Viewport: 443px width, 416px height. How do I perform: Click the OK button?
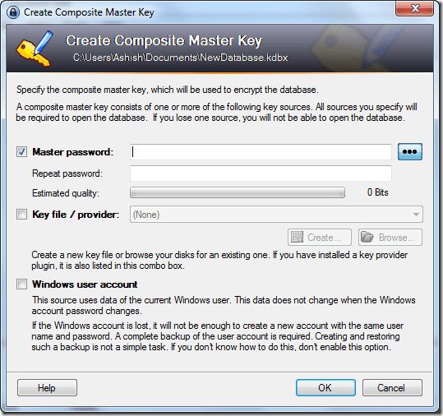[325, 387]
